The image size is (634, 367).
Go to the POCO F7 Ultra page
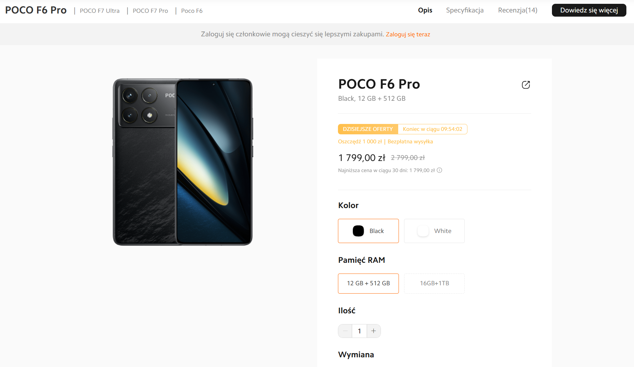[100, 11]
